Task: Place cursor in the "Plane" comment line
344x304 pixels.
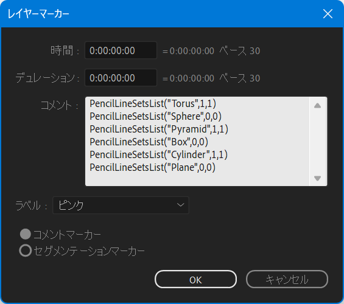Action: 152,168
